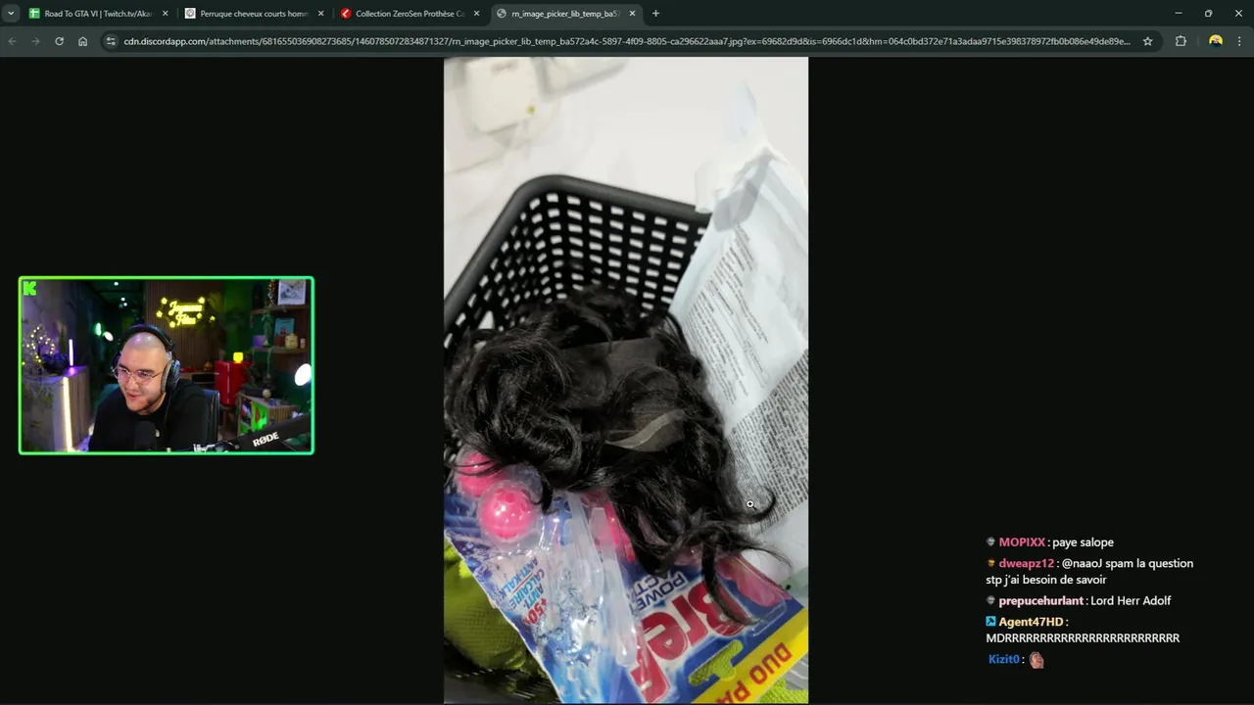The width and height of the screenshot is (1254, 705).
Task: Click the badge icon beside MOPIXX
Action: [x=990, y=542]
